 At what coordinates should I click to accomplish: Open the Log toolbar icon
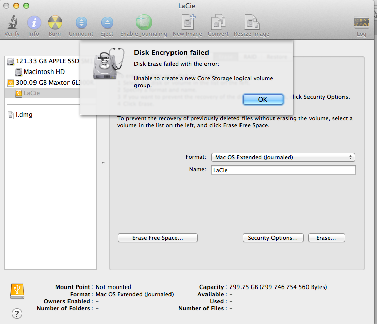click(x=361, y=23)
